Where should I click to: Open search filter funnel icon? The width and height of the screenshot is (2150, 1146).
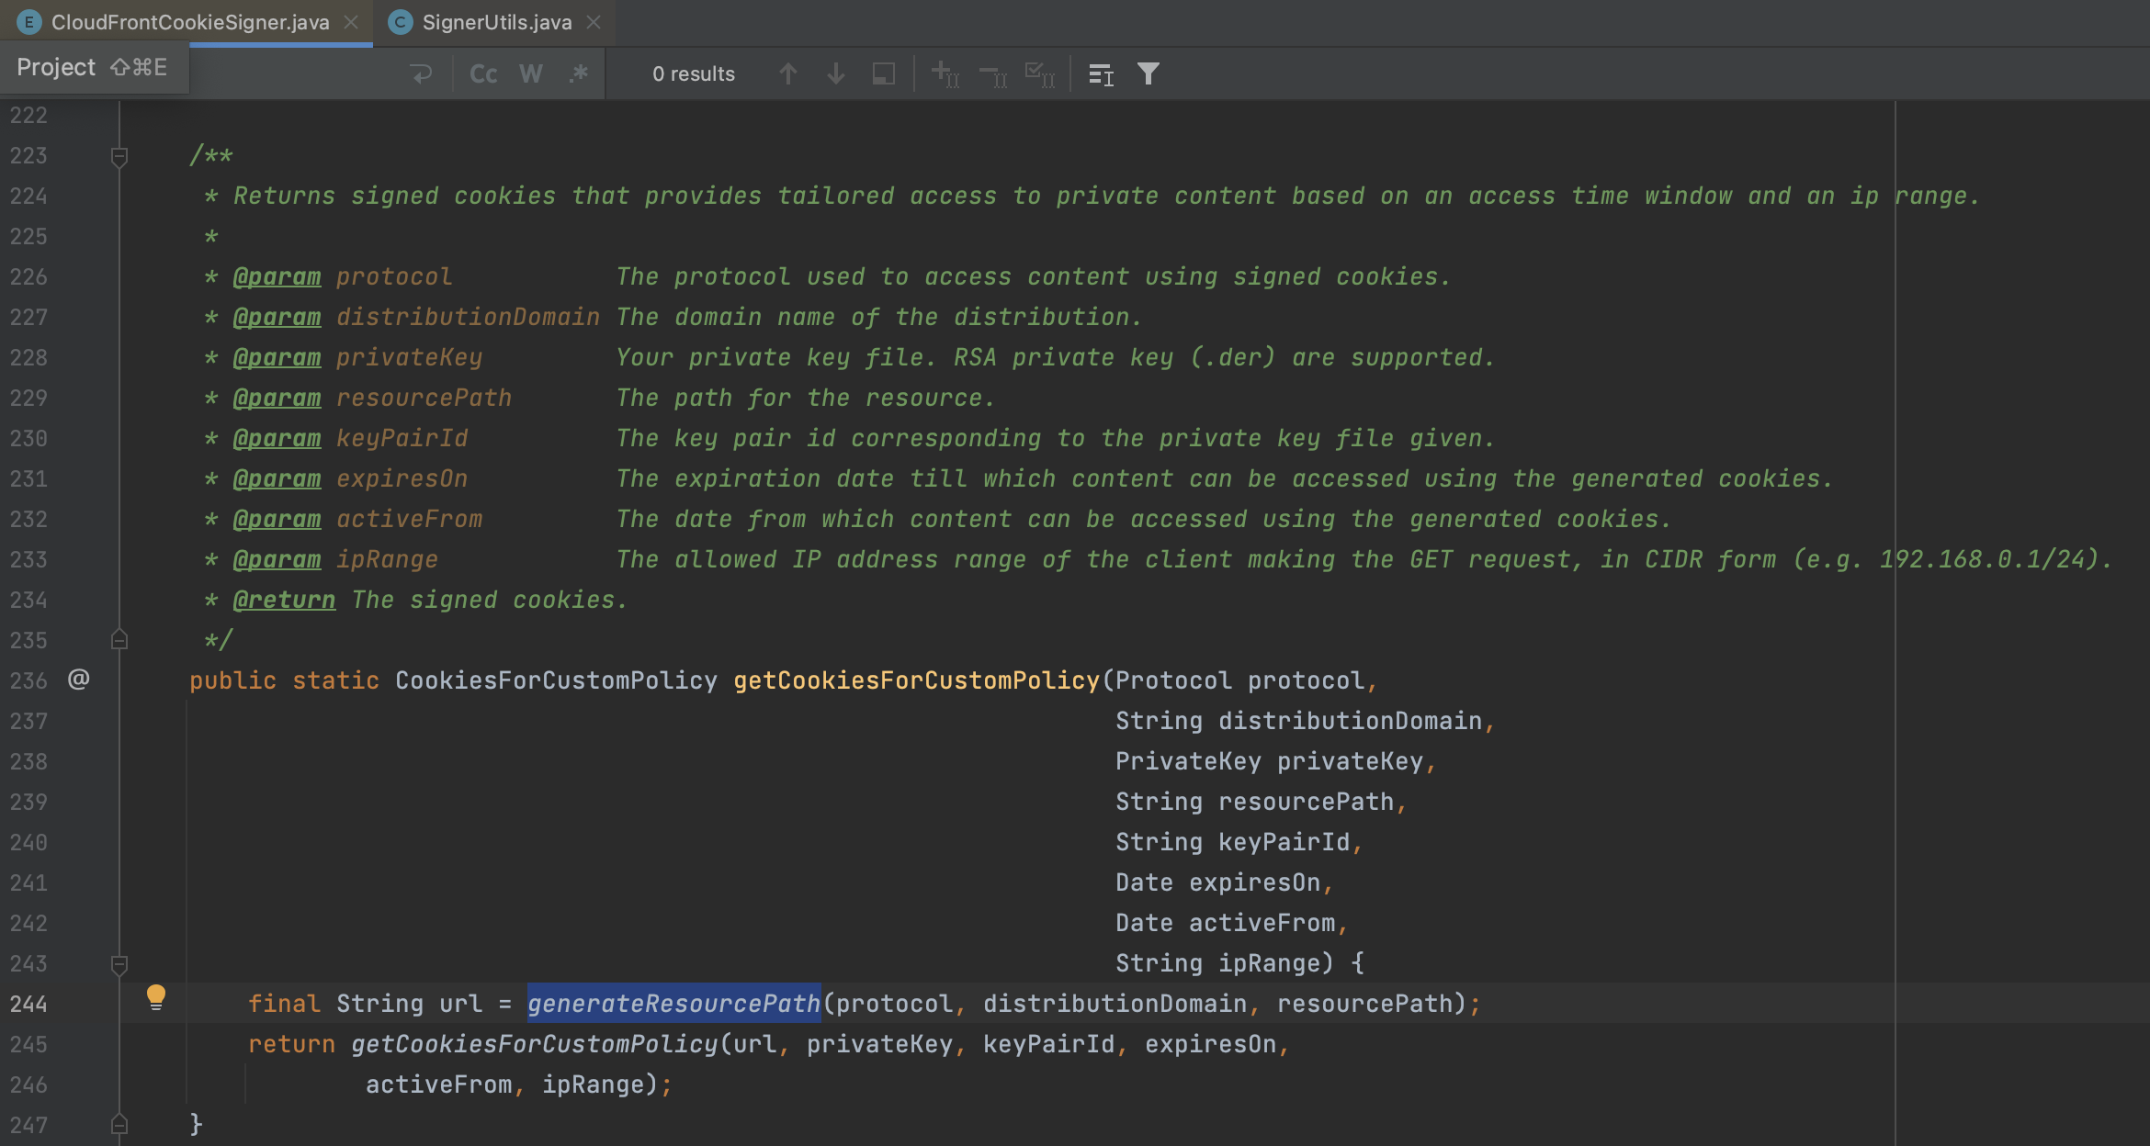click(x=1148, y=73)
